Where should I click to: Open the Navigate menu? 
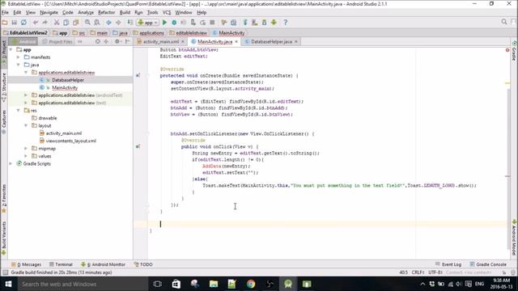coord(49,13)
